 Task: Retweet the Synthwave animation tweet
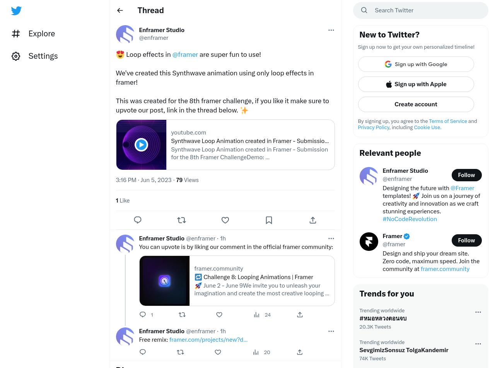[181, 220]
